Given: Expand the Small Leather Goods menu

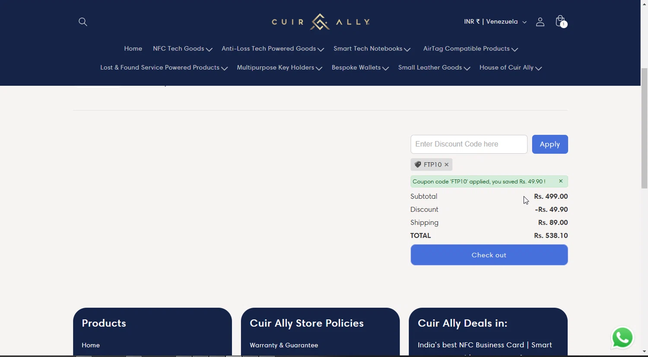Looking at the screenshot, I should coord(434,68).
